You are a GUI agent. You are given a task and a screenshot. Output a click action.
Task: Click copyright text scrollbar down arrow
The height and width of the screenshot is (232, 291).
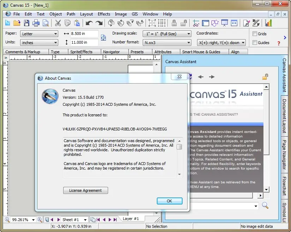179,175
